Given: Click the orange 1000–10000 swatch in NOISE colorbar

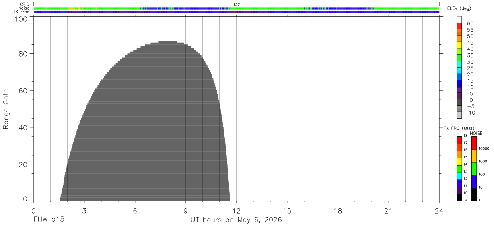Looking at the screenshot, I should pyautogui.click(x=474, y=156).
